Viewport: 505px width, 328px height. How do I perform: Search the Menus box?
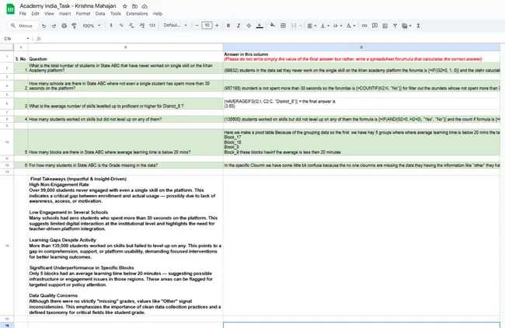coord(23,26)
